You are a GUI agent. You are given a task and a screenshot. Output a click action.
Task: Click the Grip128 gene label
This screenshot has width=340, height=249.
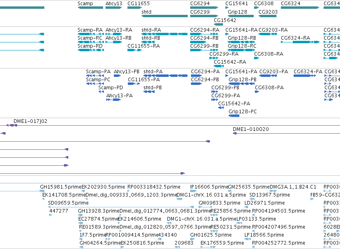click(x=237, y=12)
